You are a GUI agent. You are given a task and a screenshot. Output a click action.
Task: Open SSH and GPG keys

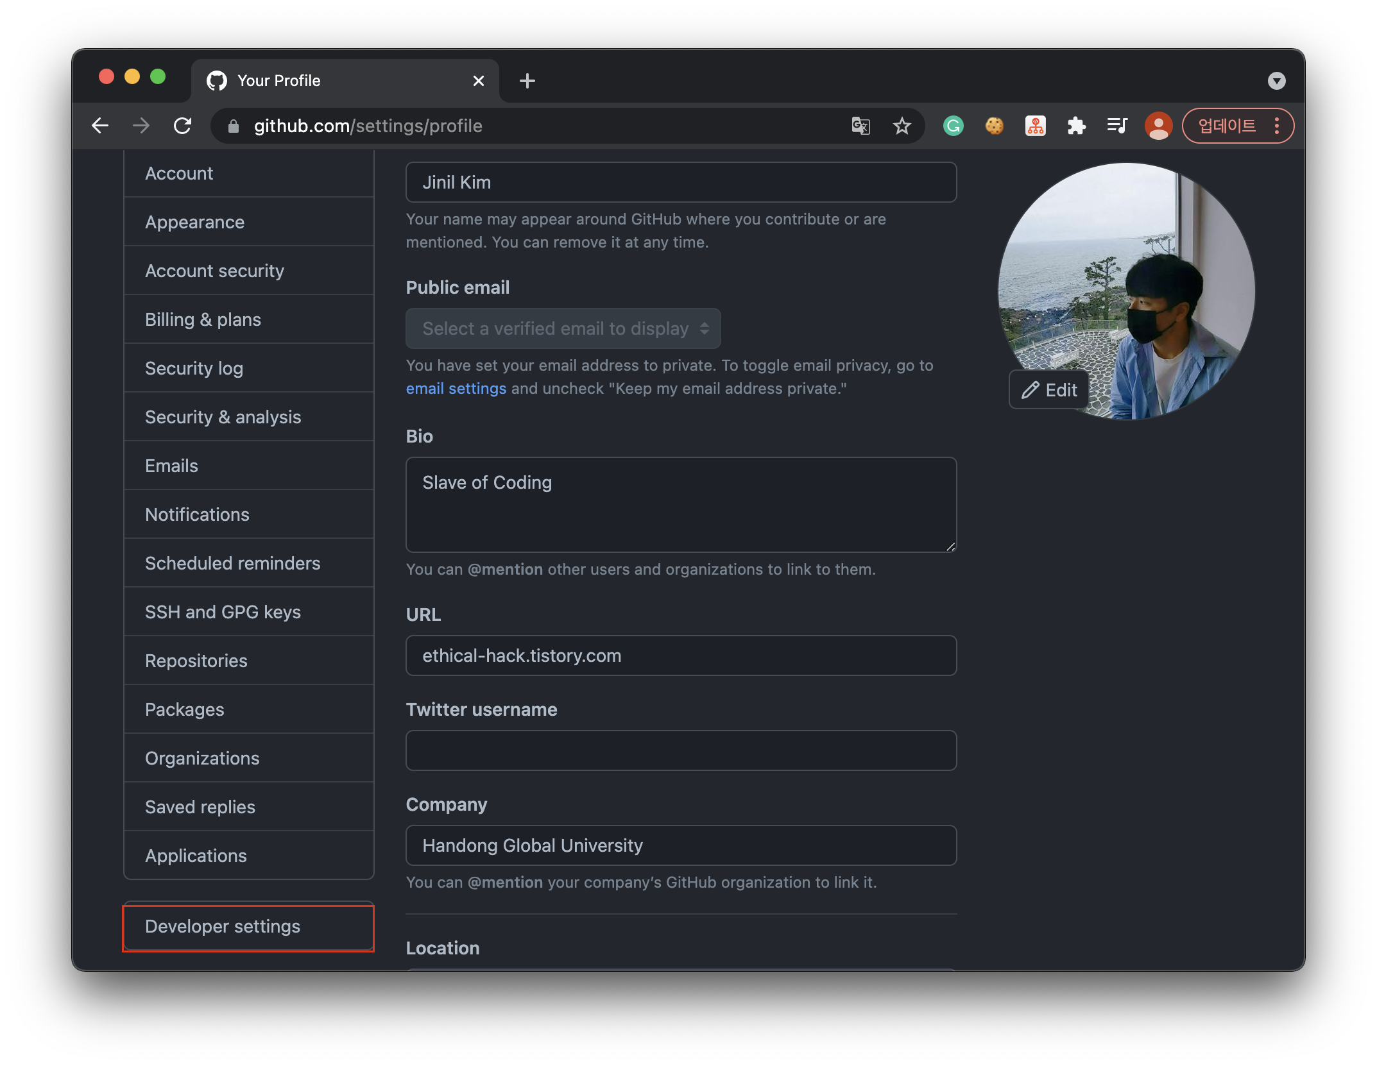click(x=249, y=612)
